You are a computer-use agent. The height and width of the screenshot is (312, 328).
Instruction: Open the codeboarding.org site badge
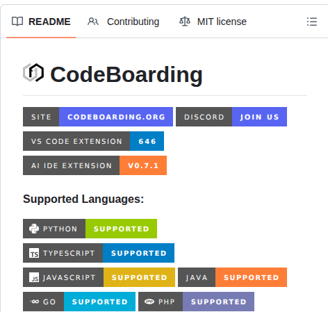[98, 117]
